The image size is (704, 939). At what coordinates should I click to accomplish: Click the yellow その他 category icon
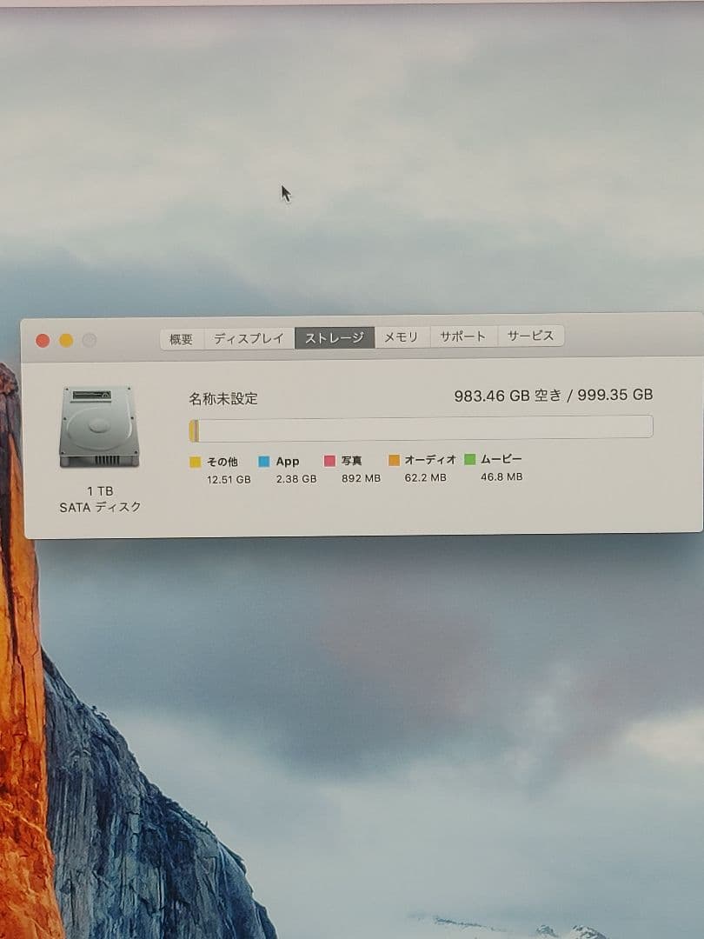tap(196, 461)
